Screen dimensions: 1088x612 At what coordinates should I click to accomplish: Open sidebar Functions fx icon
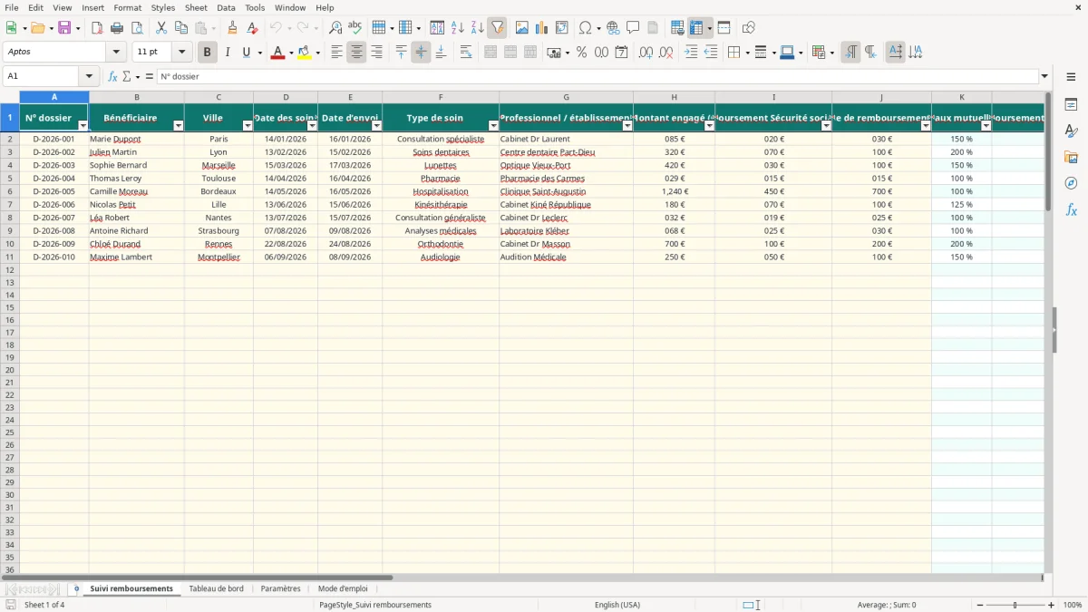[x=1071, y=209]
